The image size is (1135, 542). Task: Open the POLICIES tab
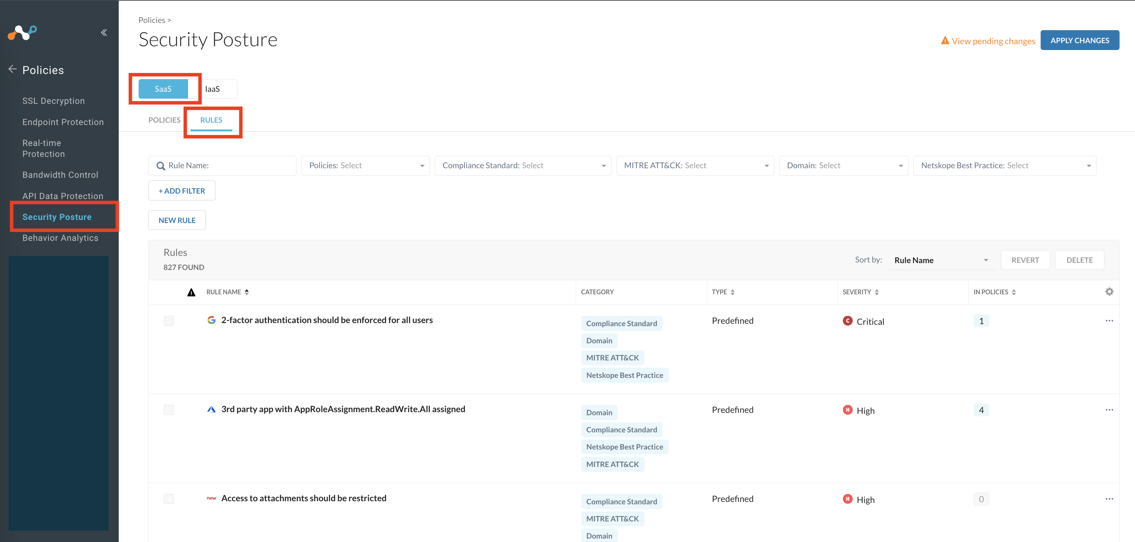point(164,120)
